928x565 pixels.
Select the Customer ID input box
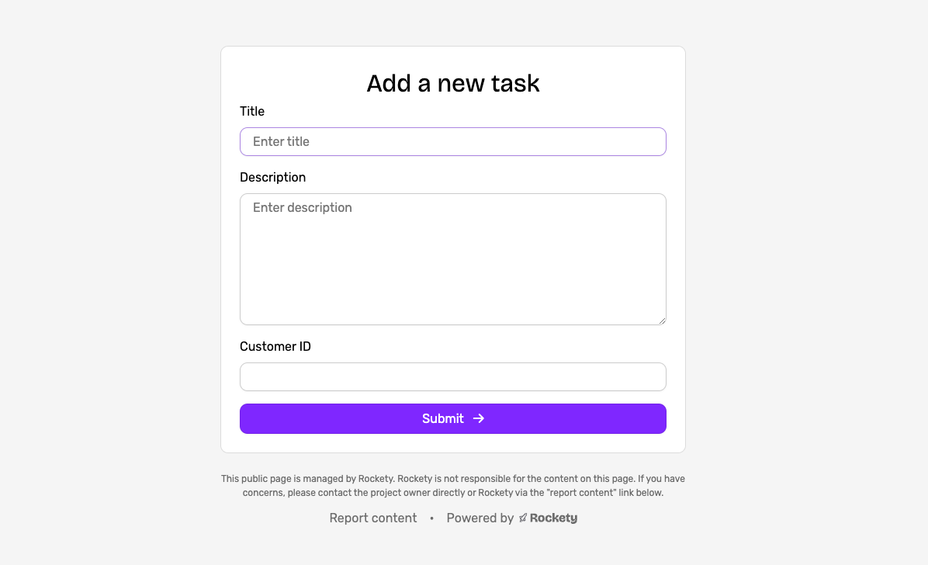tap(452, 377)
